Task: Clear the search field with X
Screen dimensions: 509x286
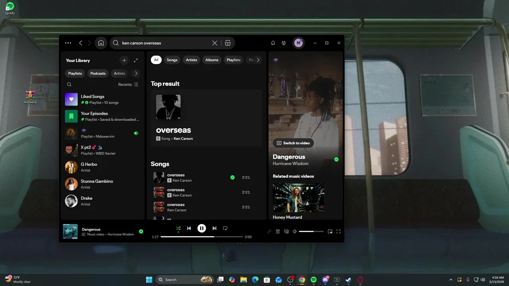Action: 215,43
